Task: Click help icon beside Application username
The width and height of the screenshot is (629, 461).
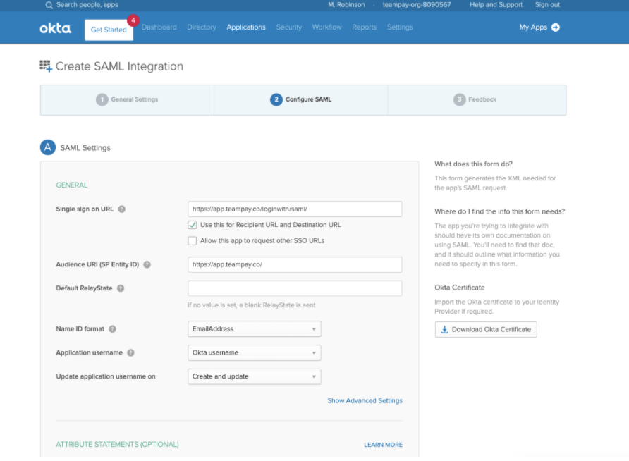Action: click(x=130, y=352)
